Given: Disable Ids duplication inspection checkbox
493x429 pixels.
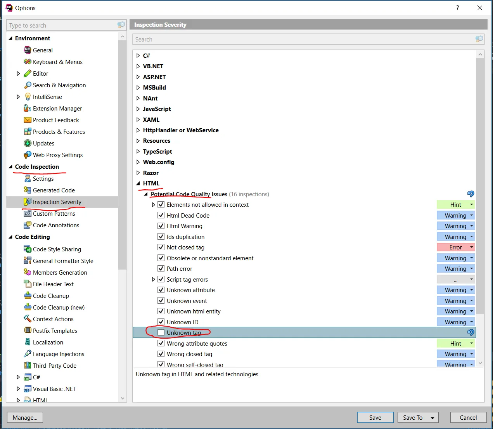Looking at the screenshot, I should (x=161, y=237).
